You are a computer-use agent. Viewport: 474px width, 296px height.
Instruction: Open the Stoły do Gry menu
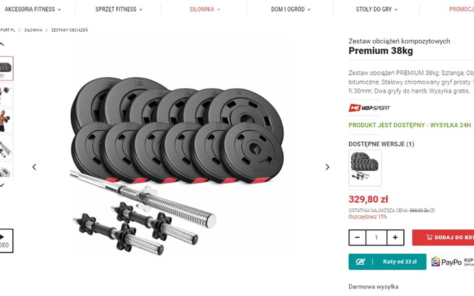377,10
